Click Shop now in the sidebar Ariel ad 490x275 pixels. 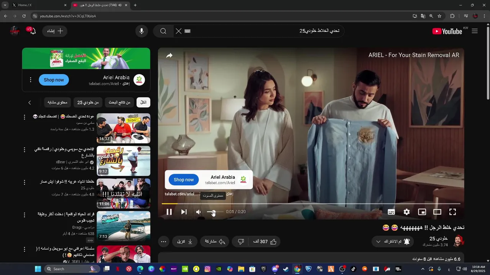tap(54, 80)
